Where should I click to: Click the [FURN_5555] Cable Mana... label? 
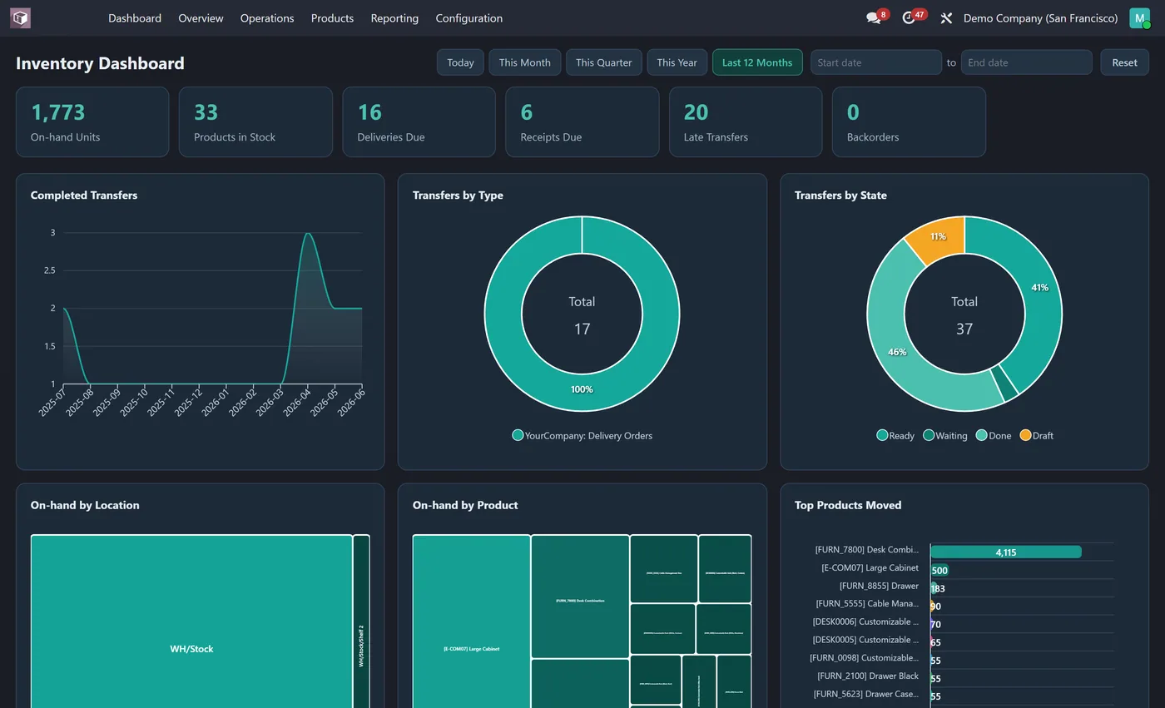click(867, 603)
